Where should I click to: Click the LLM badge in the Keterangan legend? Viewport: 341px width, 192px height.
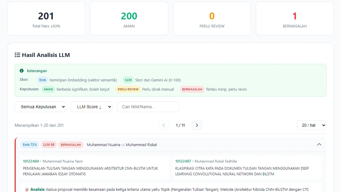click(x=128, y=80)
